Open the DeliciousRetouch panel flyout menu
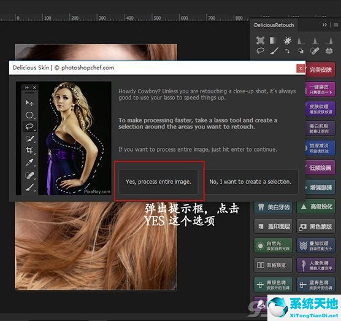Screen dimensions: 341x321 [335, 25]
